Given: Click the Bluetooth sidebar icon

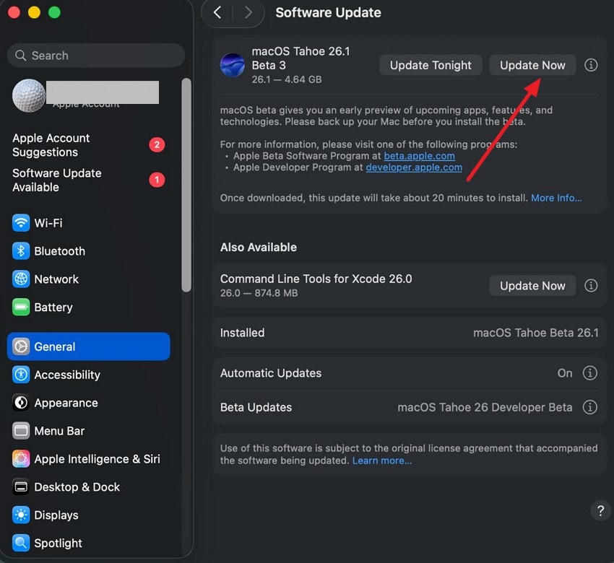Looking at the screenshot, I should coord(21,251).
